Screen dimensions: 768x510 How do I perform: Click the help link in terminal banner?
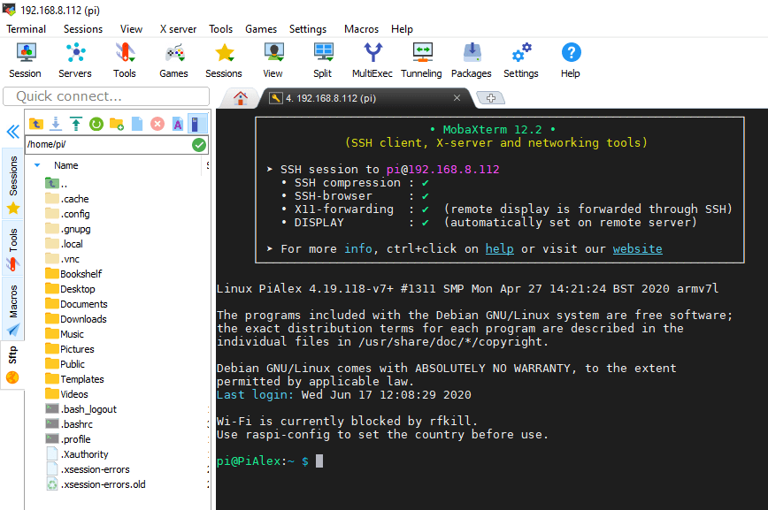coord(500,248)
